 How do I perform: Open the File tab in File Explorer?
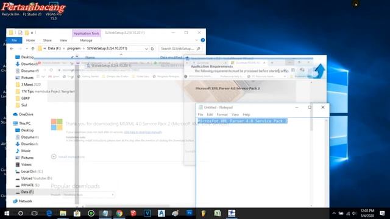[14, 40]
